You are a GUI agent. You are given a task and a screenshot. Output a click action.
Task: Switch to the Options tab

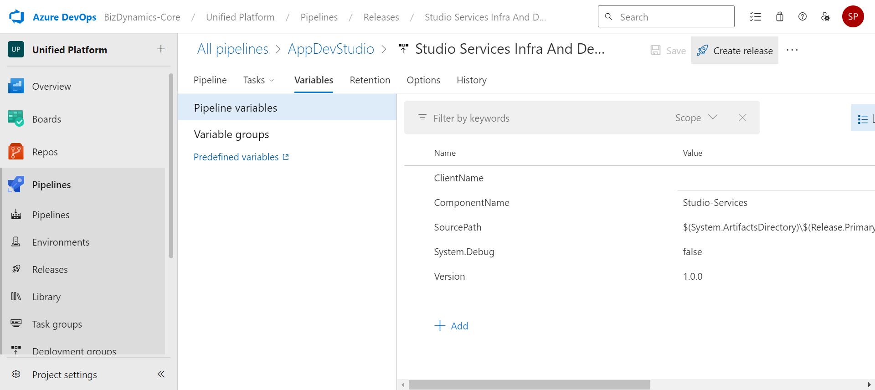pos(423,80)
